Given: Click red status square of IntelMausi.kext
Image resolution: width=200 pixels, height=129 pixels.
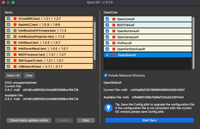Looking at the screenshot, I should [15, 43].
